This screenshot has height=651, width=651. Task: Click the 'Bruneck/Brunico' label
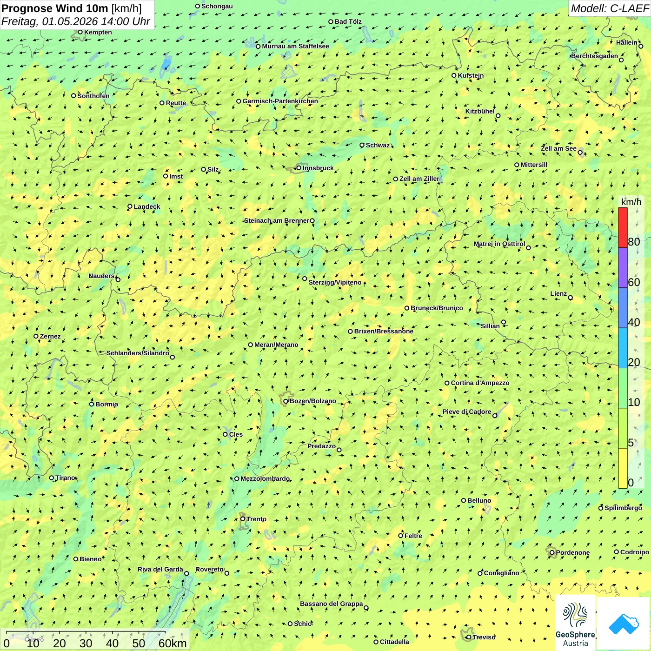click(437, 308)
